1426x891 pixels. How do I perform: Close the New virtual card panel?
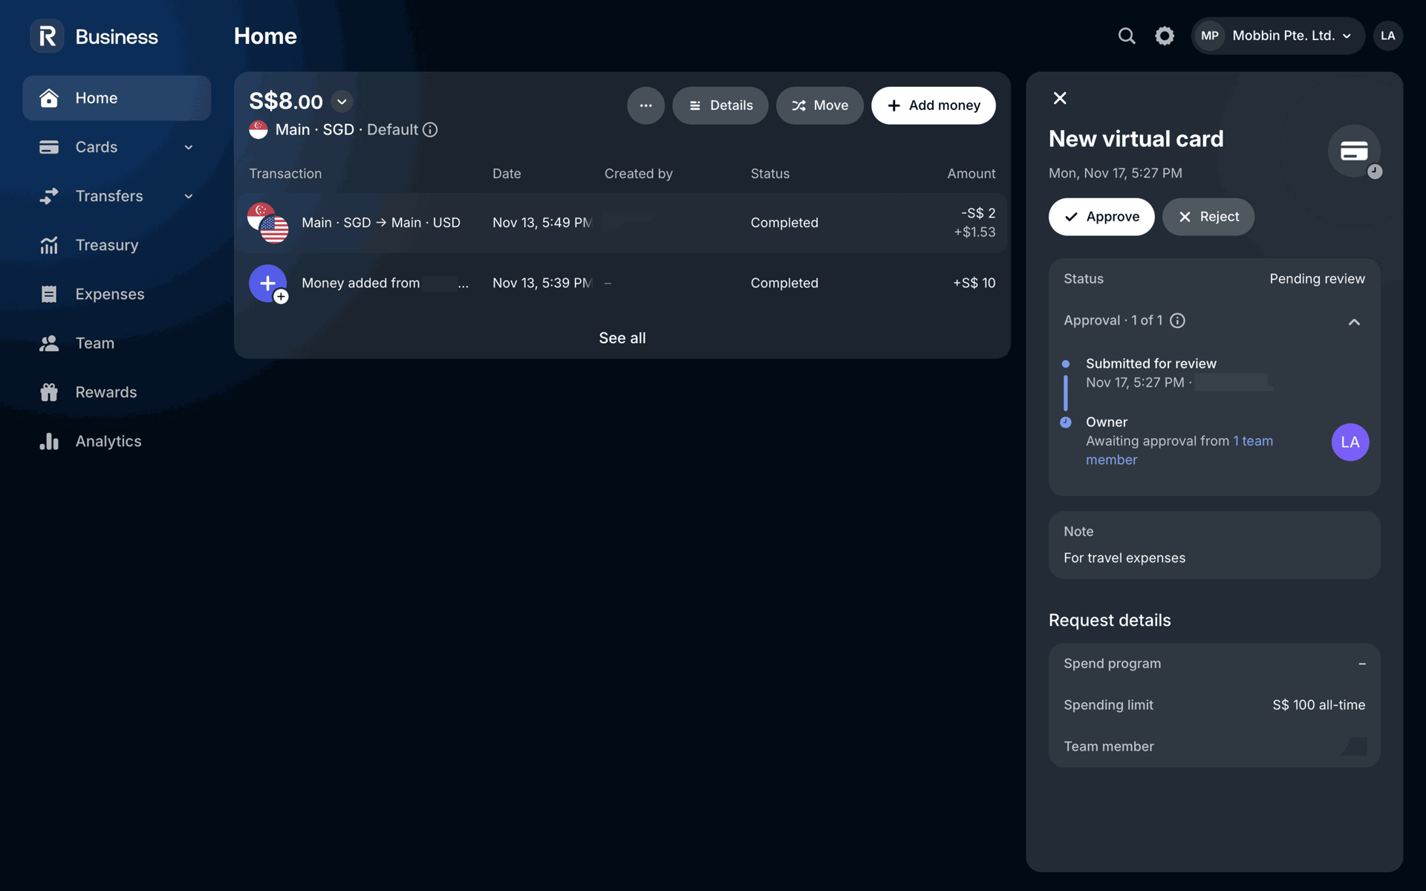point(1060,98)
